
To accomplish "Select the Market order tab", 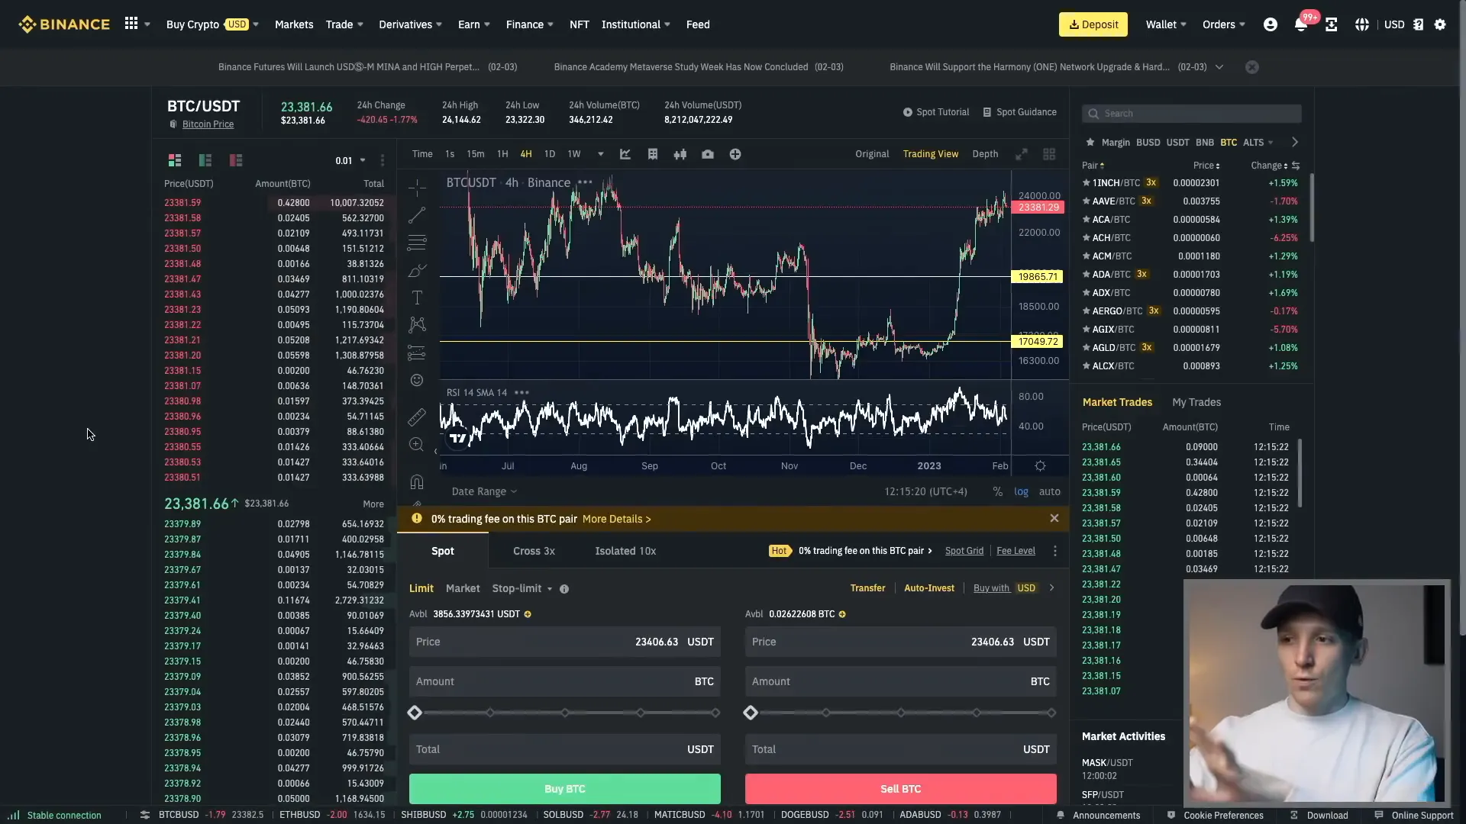I will (x=463, y=588).
